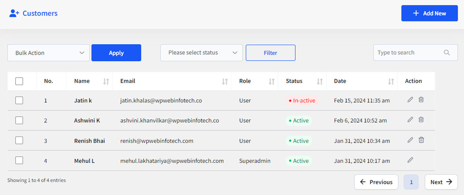
Task: Tick the select-all header checkbox
Action: point(19,81)
